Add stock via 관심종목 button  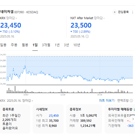pos(121,12)
